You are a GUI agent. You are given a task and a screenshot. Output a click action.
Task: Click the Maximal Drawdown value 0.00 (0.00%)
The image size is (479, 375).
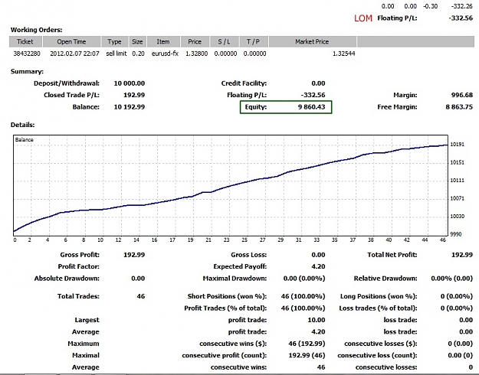click(x=304, y=279)
